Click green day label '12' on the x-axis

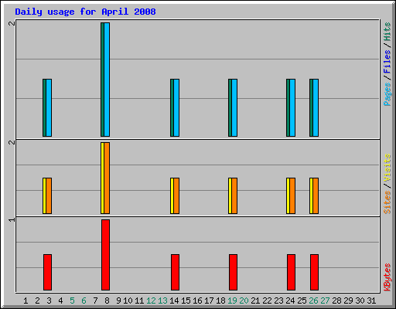(x=151, y=301)
